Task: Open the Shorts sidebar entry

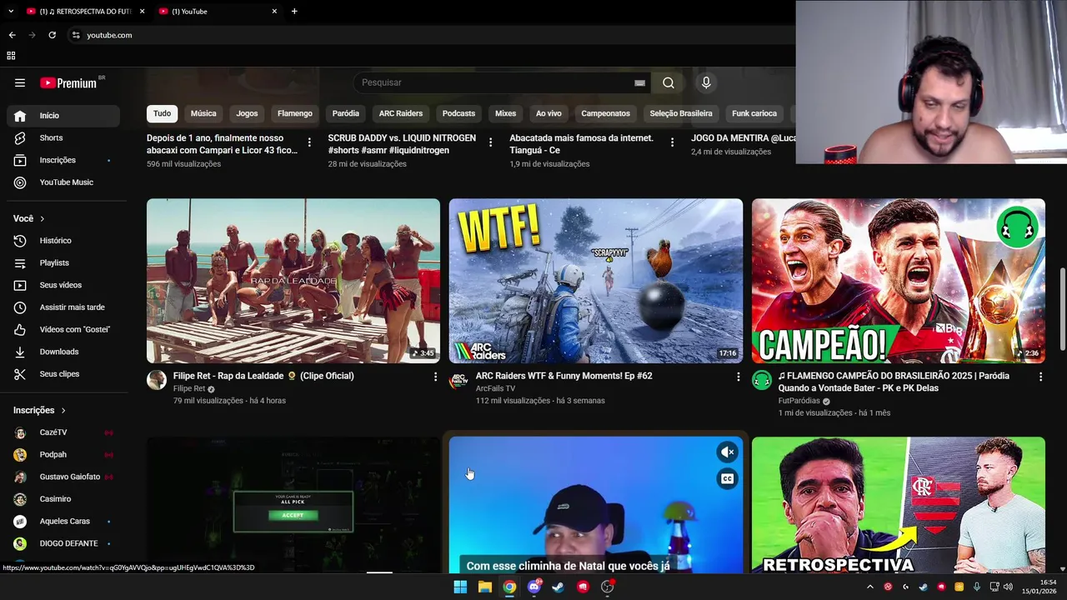Action: click(x=63, y=137)
